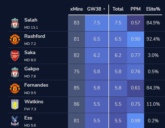Sort table by Elite% column header

click(x=153, y=9)
